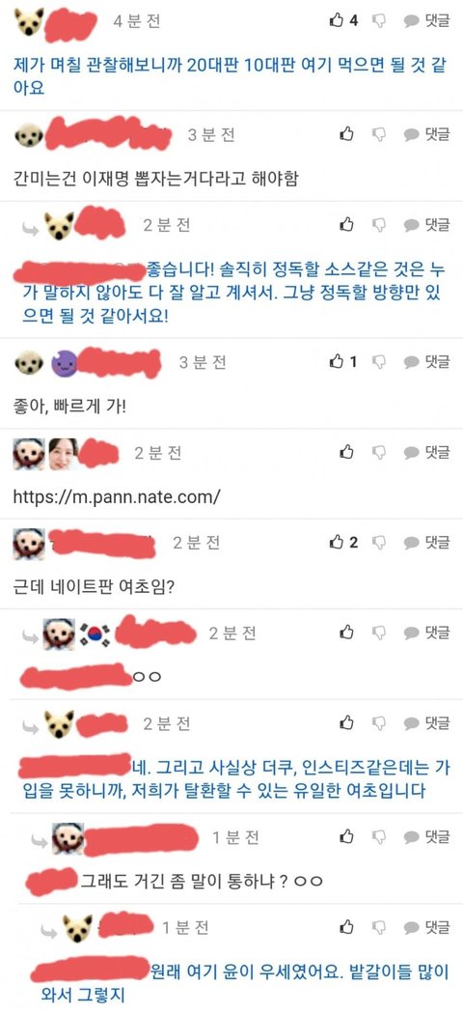Click the white puppy avatar next to 이재명 comment
463x1014 pixels.
28,135
